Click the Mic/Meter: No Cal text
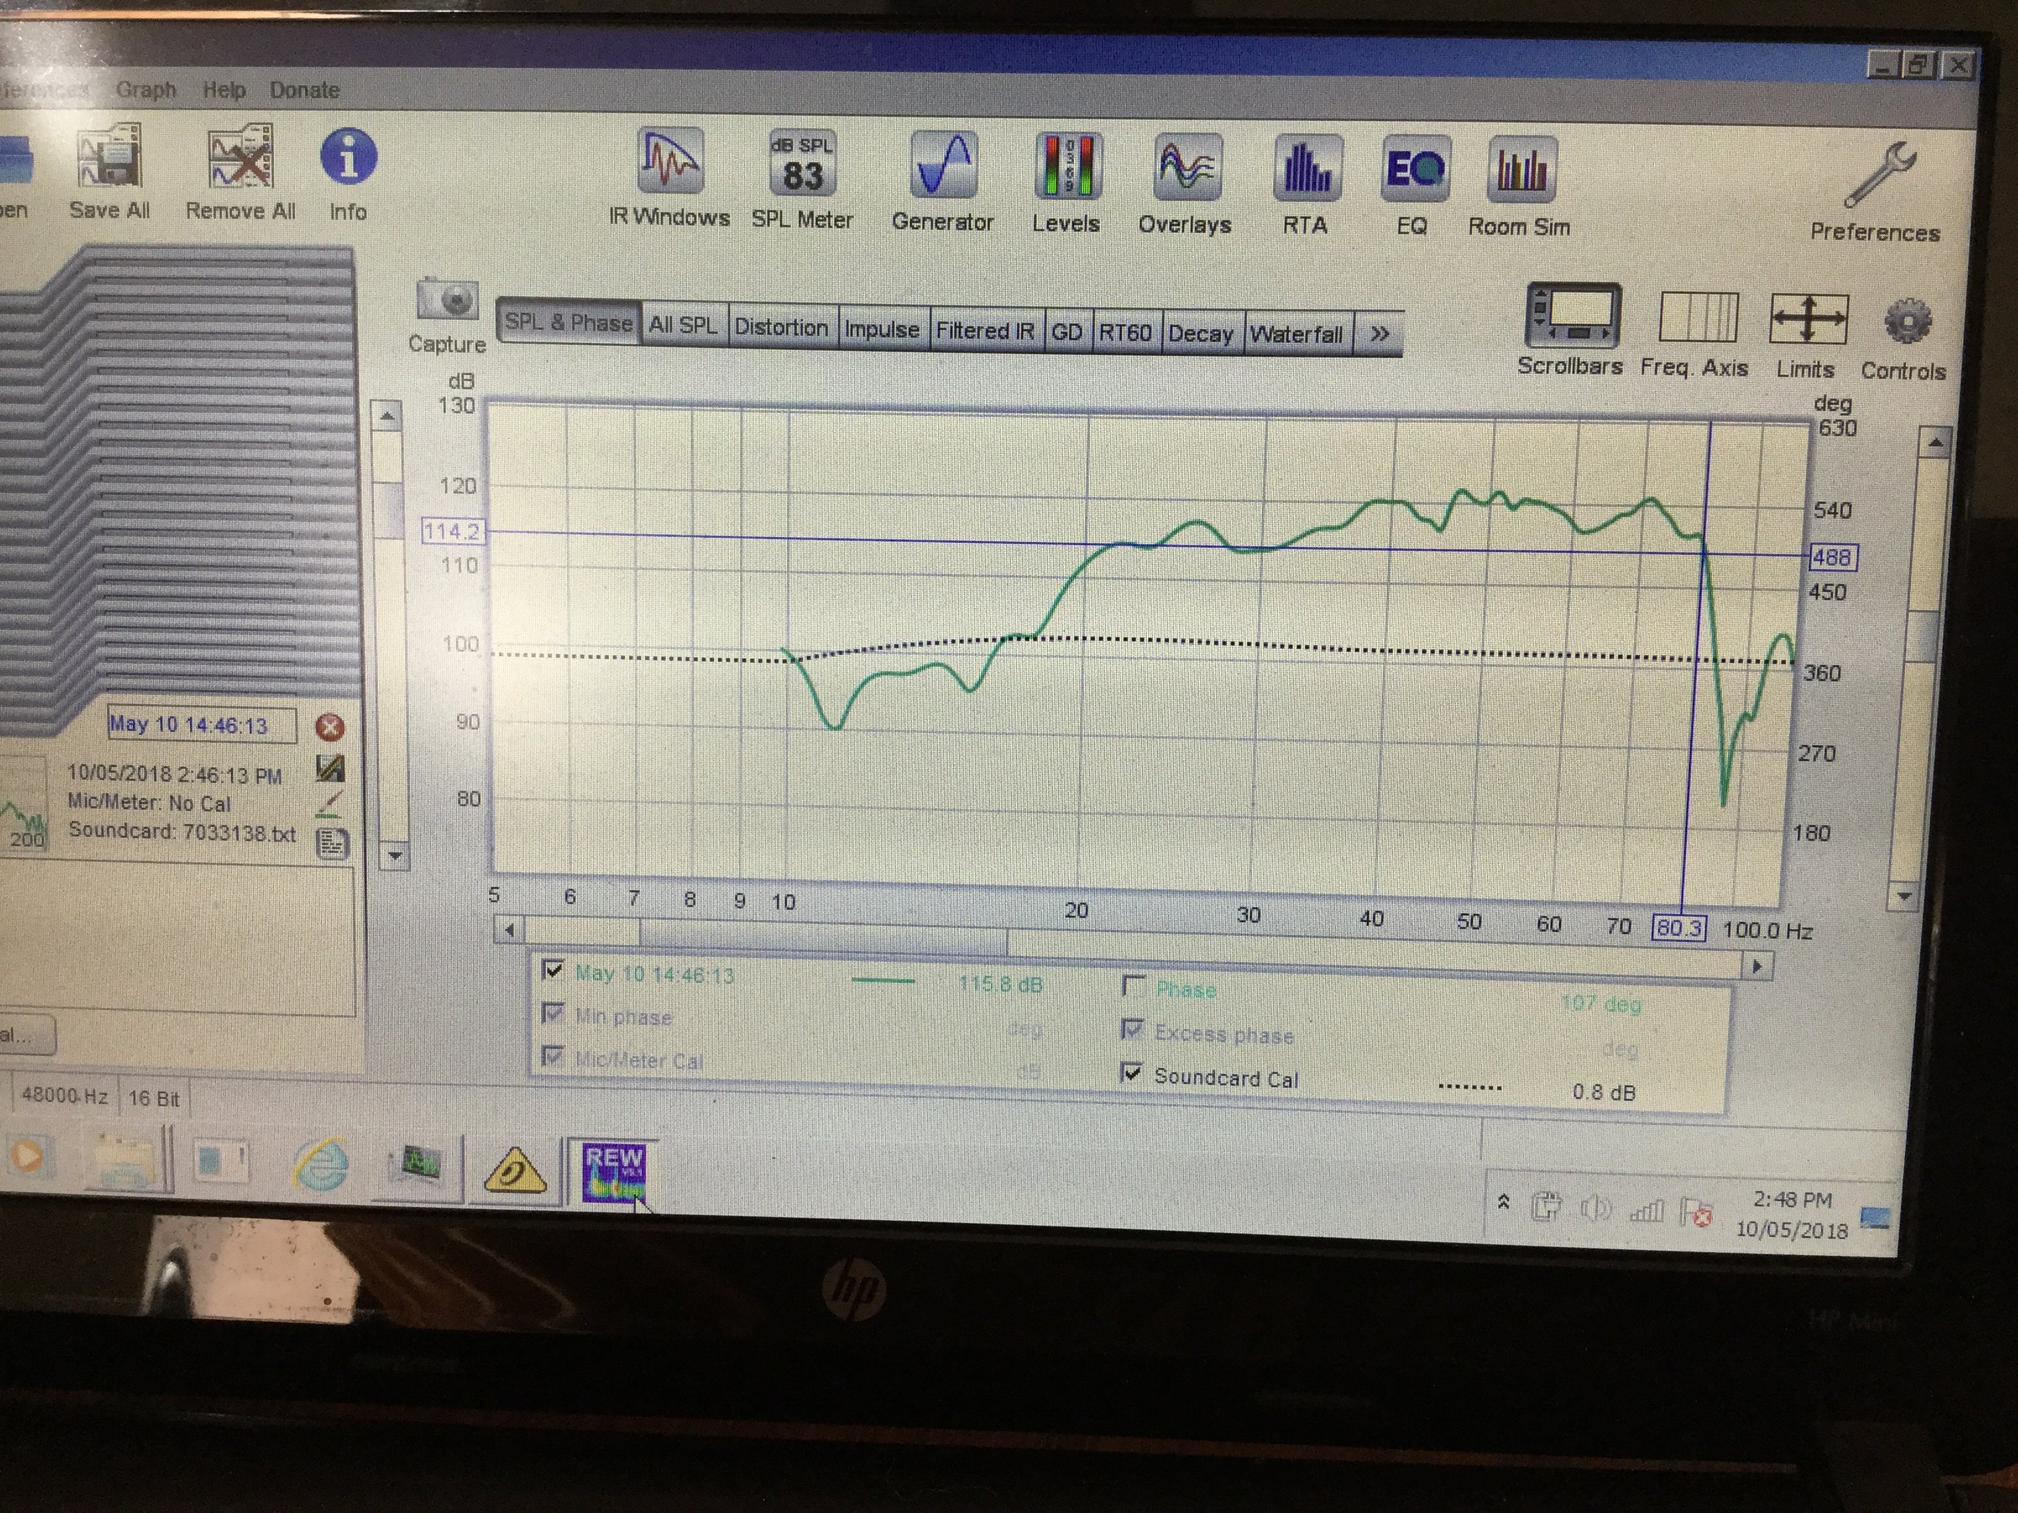Screen dimensions: 2018x1513 coord(150,803)
